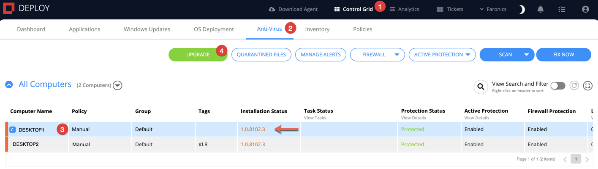Click the Computer Name column header
This screenshot has height=169, width=598.
coord(31,111)
